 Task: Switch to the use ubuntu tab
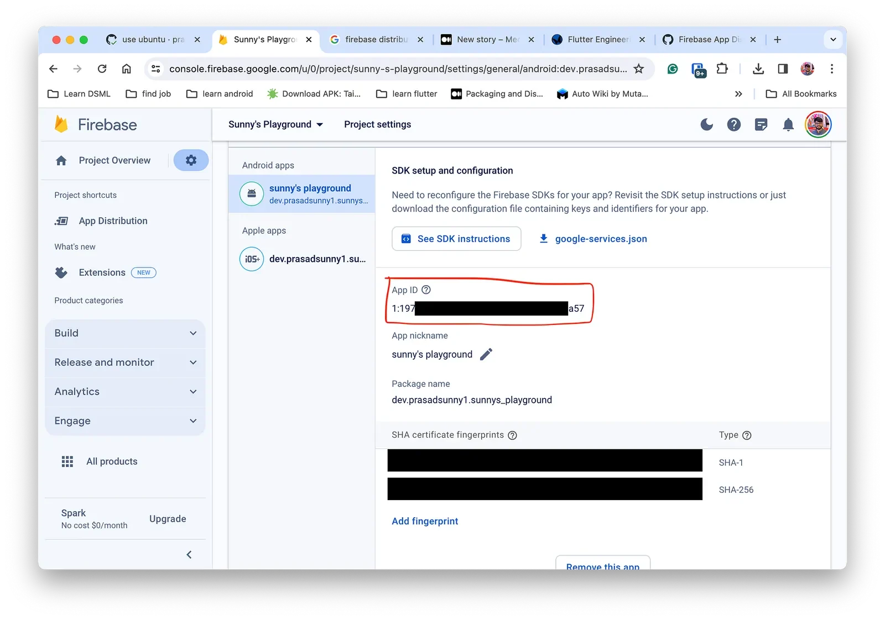(x=152, y=39)
